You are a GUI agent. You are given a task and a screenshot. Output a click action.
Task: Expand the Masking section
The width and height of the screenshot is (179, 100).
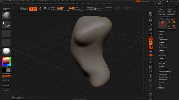click(161, 50)
